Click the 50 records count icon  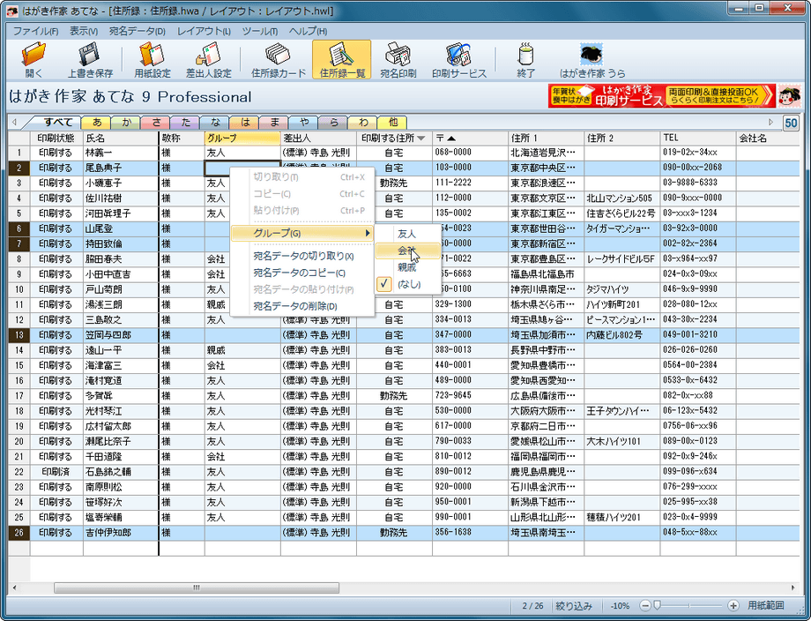point(791,123)
